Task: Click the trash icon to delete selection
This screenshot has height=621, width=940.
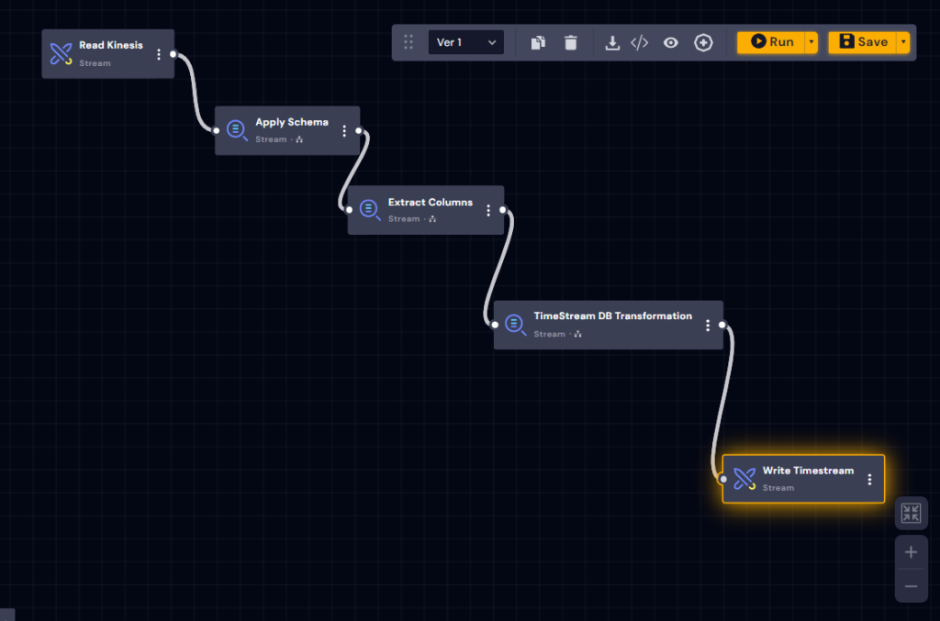Action: pos(570,42)
